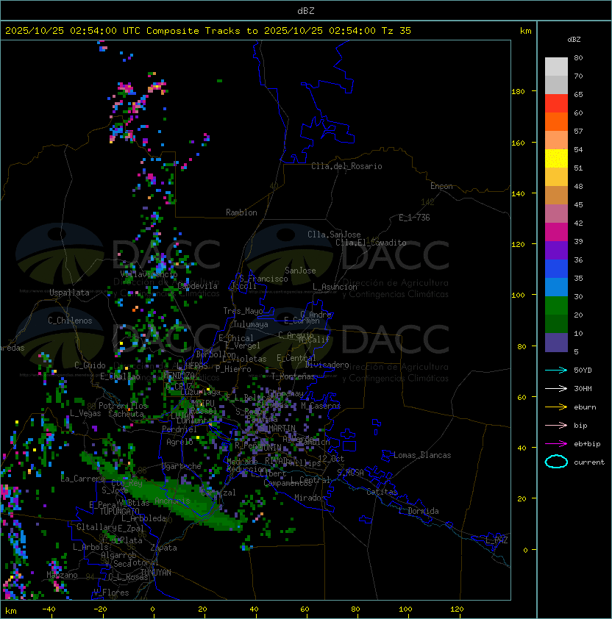Pick the dark orange 57-60 dBZ swatch
This screenshot has width=612, height=619.
click(556, 122)
